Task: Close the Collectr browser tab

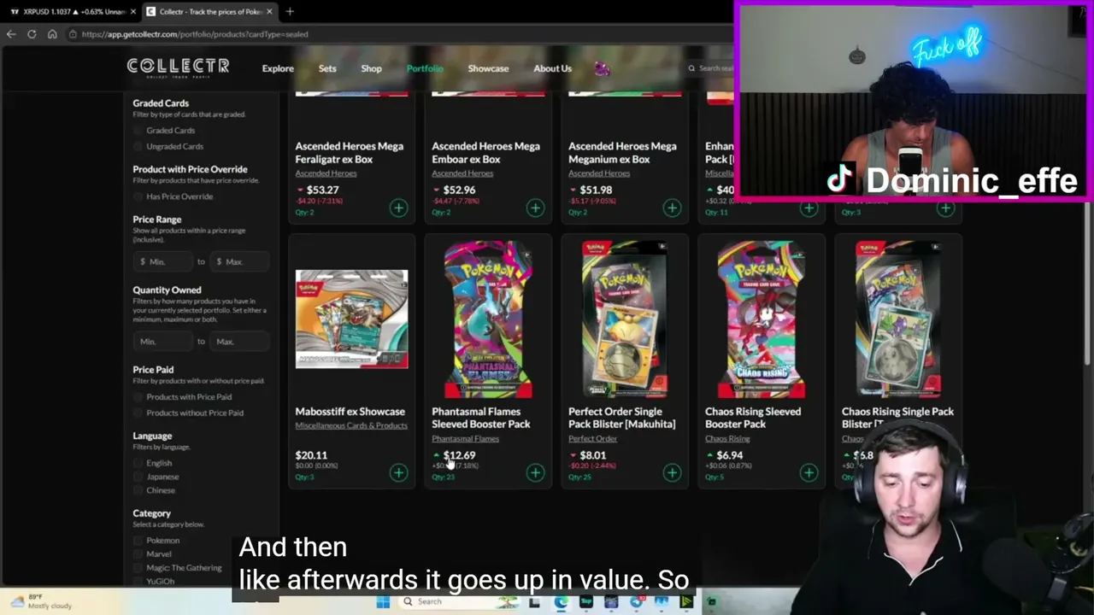Action: [x=269, y=11]
